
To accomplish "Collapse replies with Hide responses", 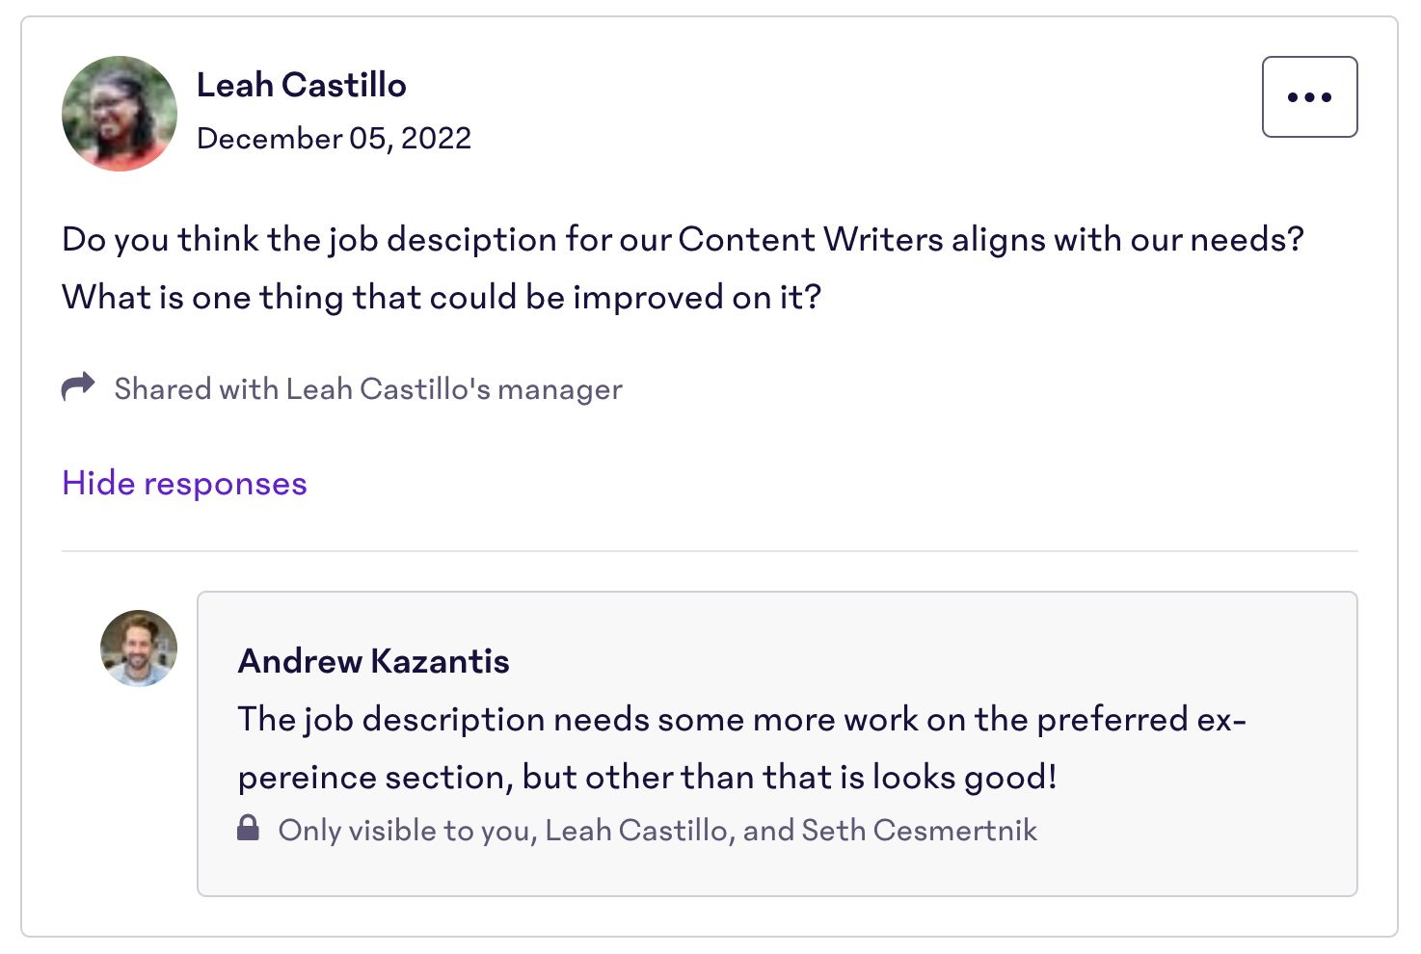I will [x=184, y=483].
